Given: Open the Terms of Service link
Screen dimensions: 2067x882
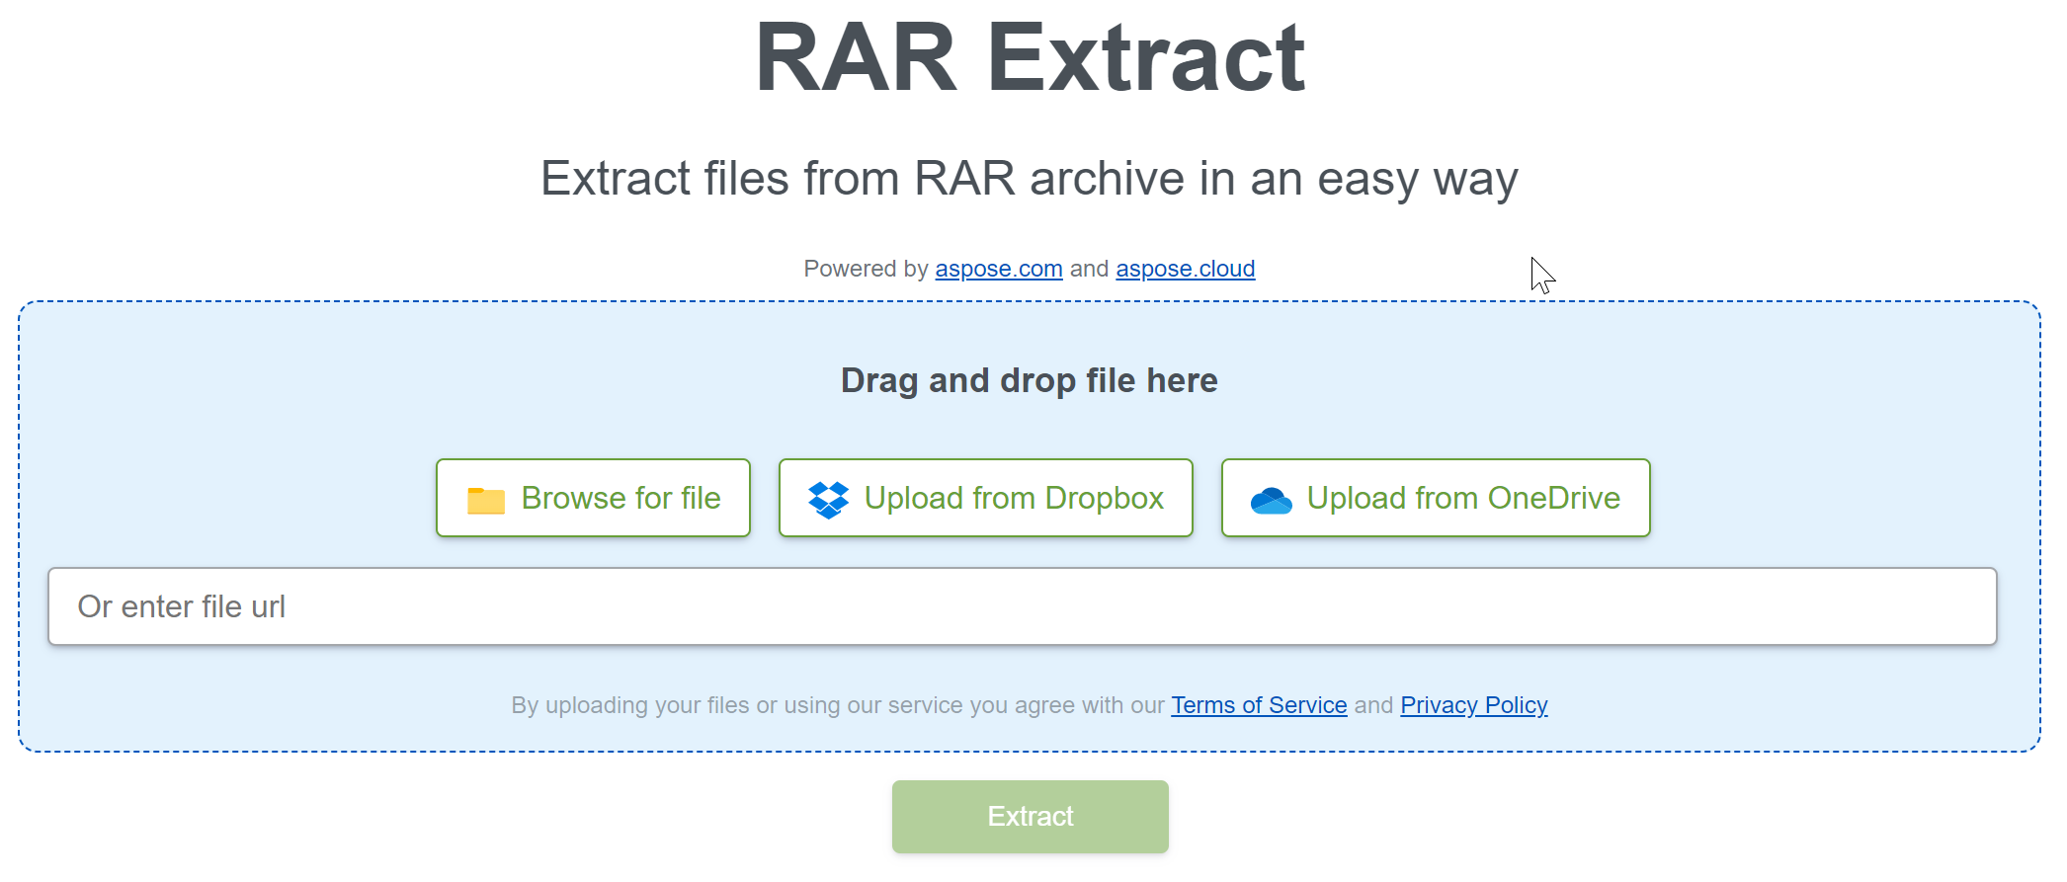Looking at the screenshot, I should (x=1258, y=705).
